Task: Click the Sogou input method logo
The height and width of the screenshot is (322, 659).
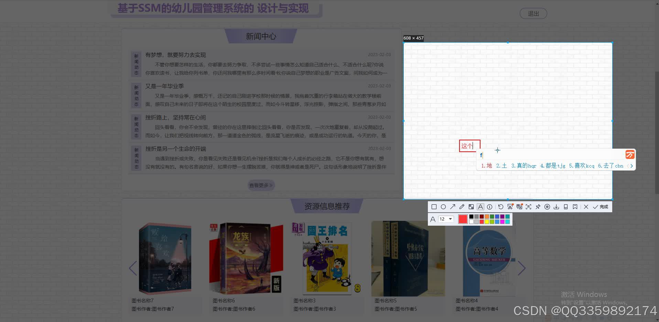Action: click(x=630, y=154)
